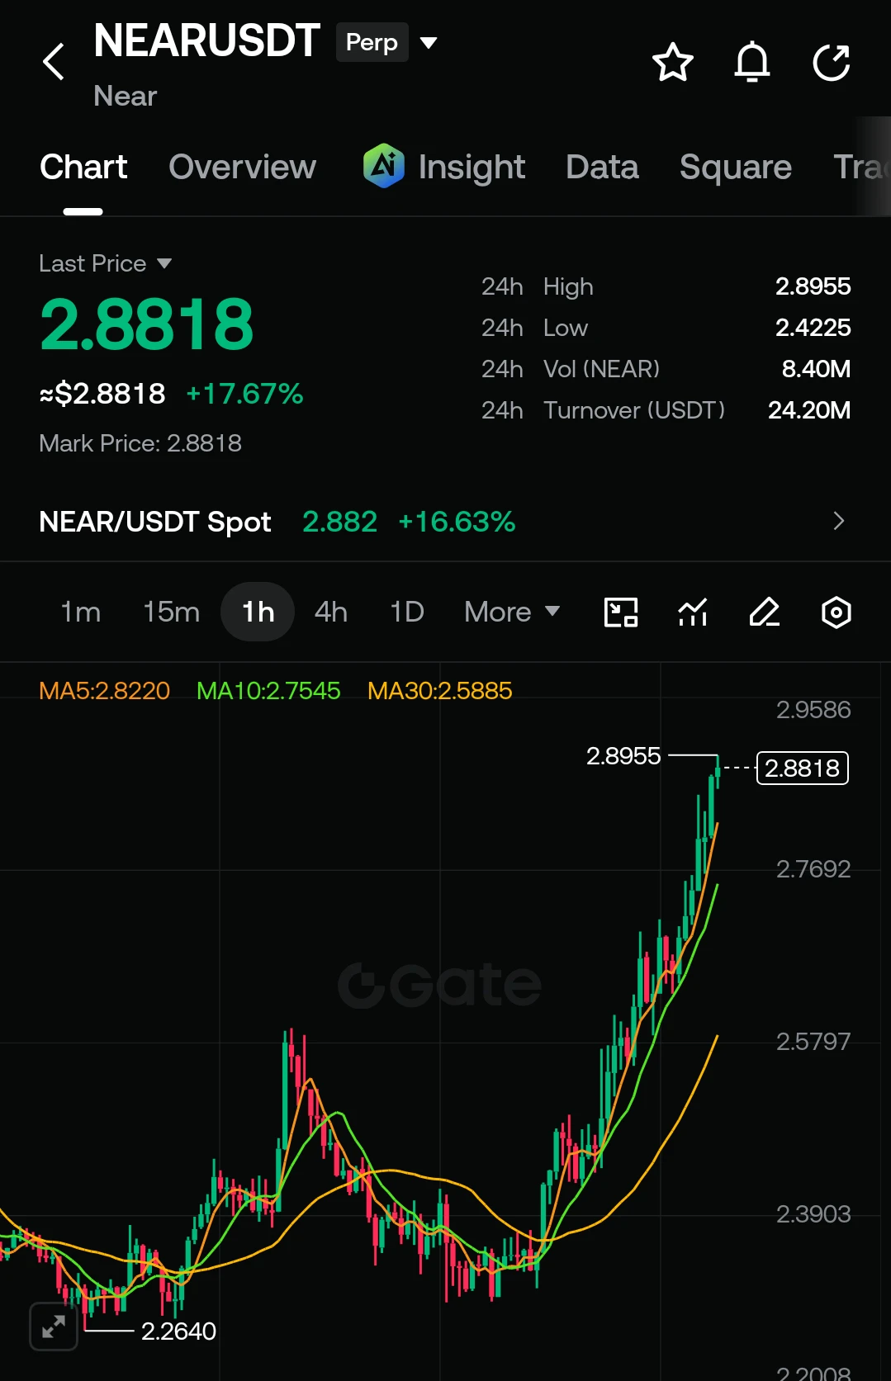Switch to the Data tab
The image size is (891, 1381).
coord(602,168)
